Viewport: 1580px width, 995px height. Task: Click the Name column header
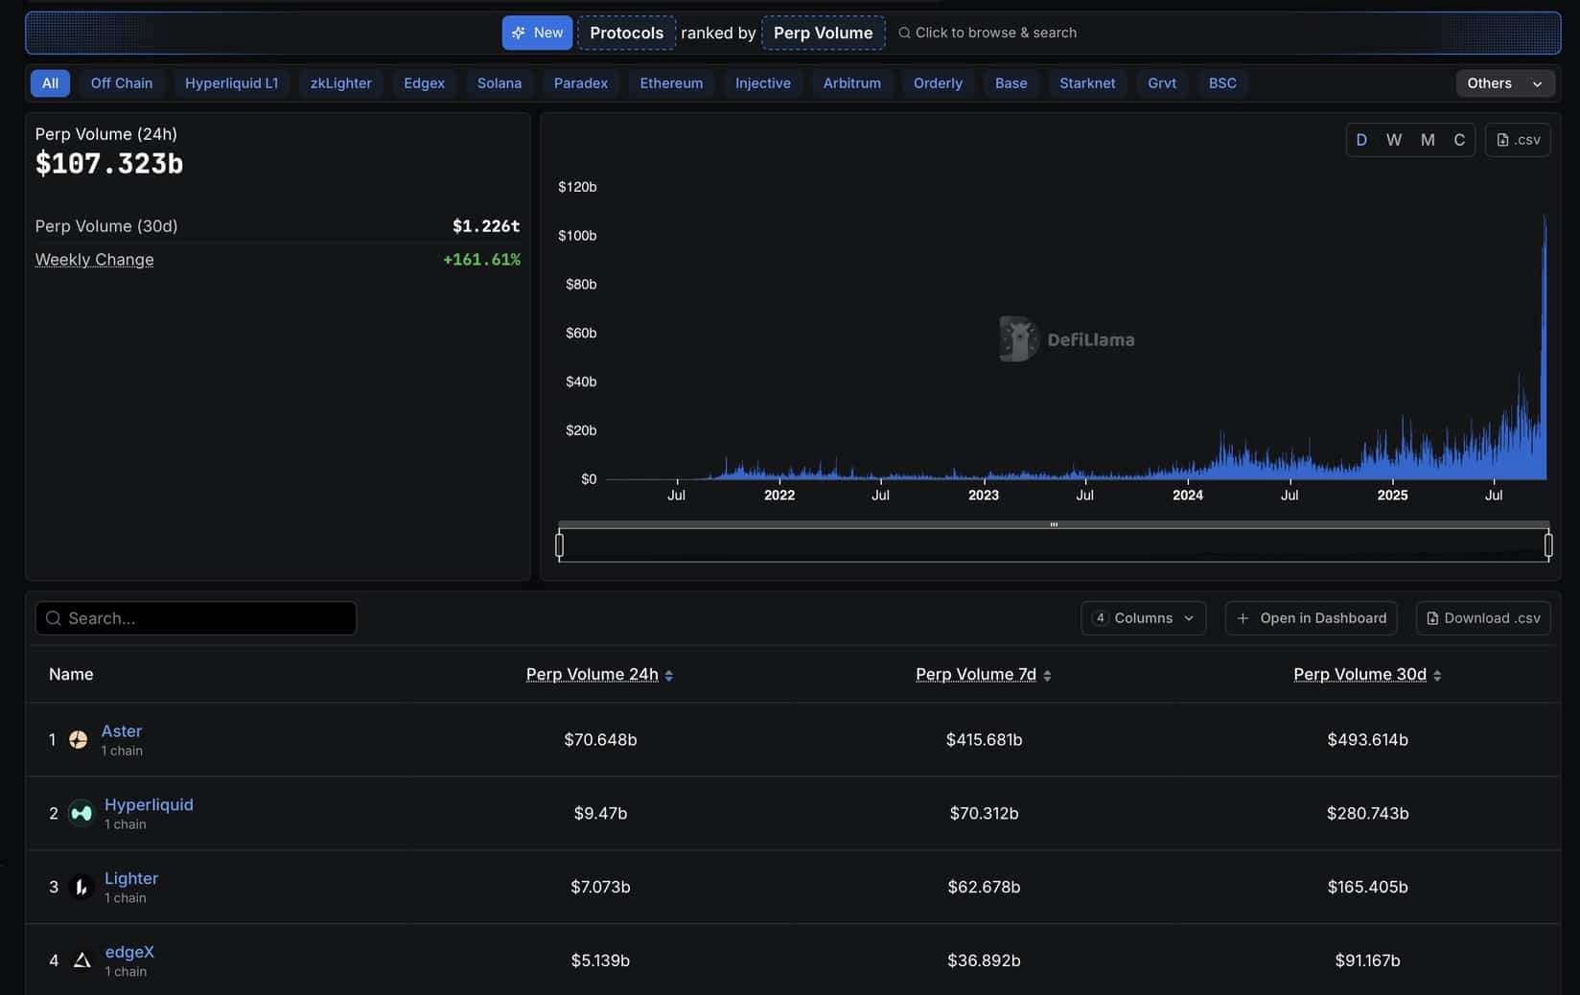click(x=71, y=675)
